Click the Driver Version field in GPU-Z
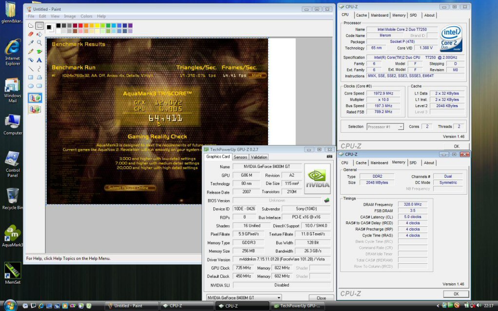 (x=282, y=259)
